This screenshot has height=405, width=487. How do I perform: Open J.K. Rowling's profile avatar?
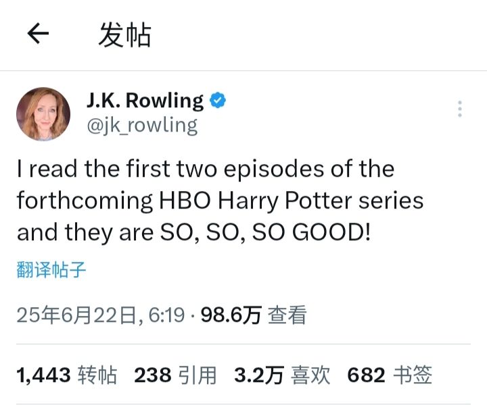pos(43,114)
